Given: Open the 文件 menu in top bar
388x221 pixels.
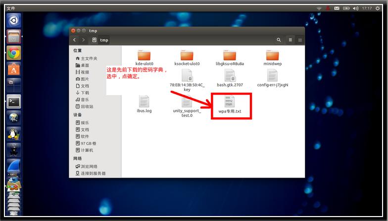Looking at the screenshot, I should 11,8.
